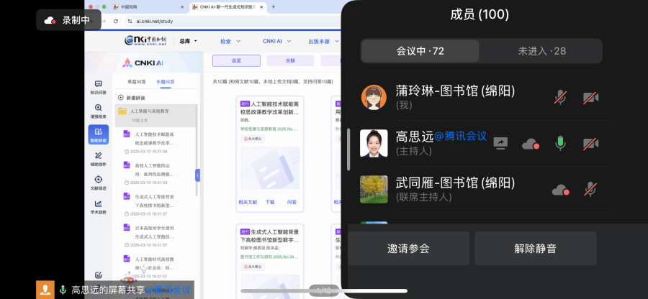The height and width of the screenshot is (299, 648).
Task: Open 辅助创作 sidebar tool
Action: click(x=99, y=159)
